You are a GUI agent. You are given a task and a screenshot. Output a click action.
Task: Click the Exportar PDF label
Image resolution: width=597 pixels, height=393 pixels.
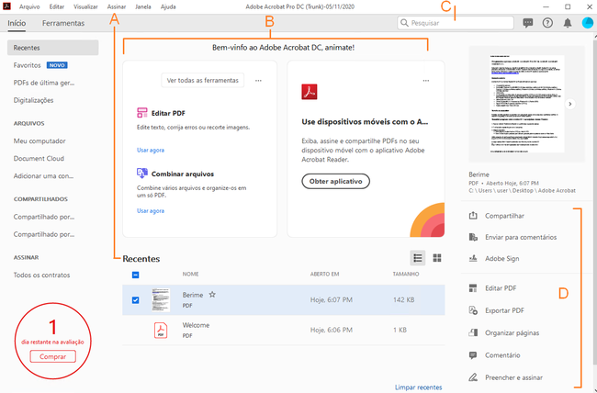(504, 310)
